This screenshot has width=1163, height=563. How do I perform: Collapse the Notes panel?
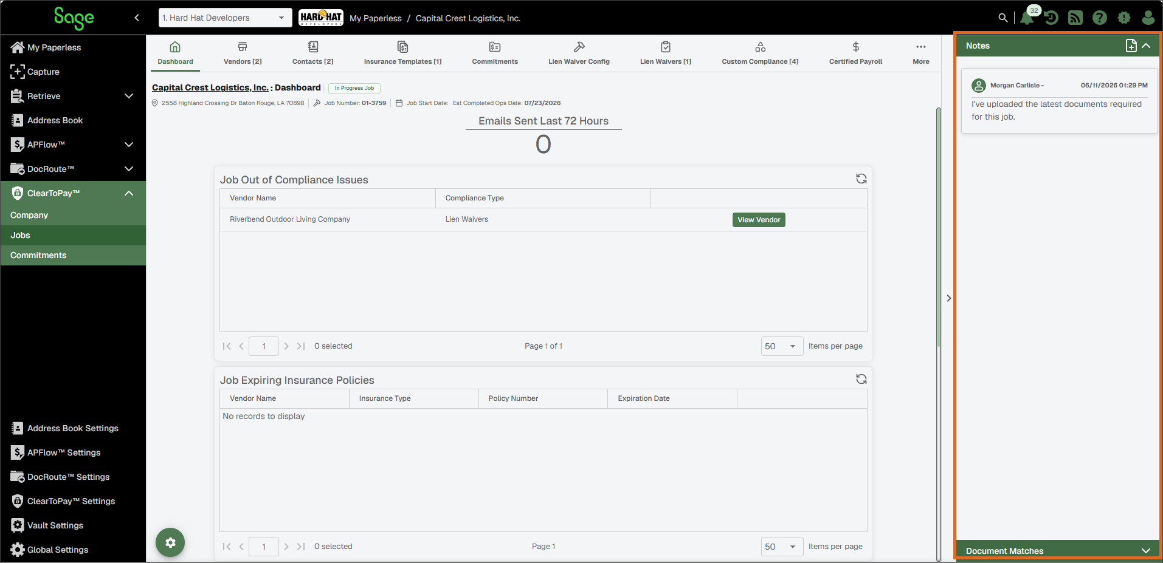pos(1146,46)
